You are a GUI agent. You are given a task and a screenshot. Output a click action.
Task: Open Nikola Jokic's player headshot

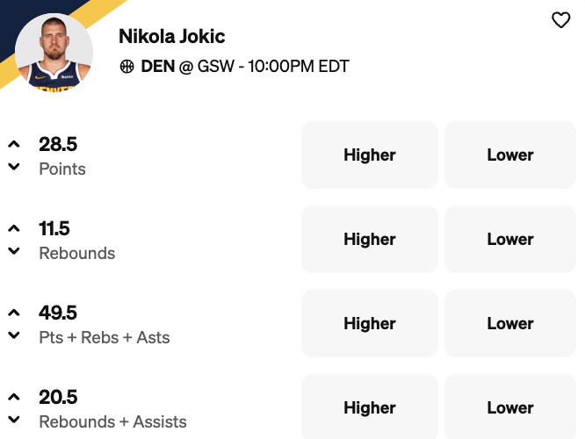54,52
